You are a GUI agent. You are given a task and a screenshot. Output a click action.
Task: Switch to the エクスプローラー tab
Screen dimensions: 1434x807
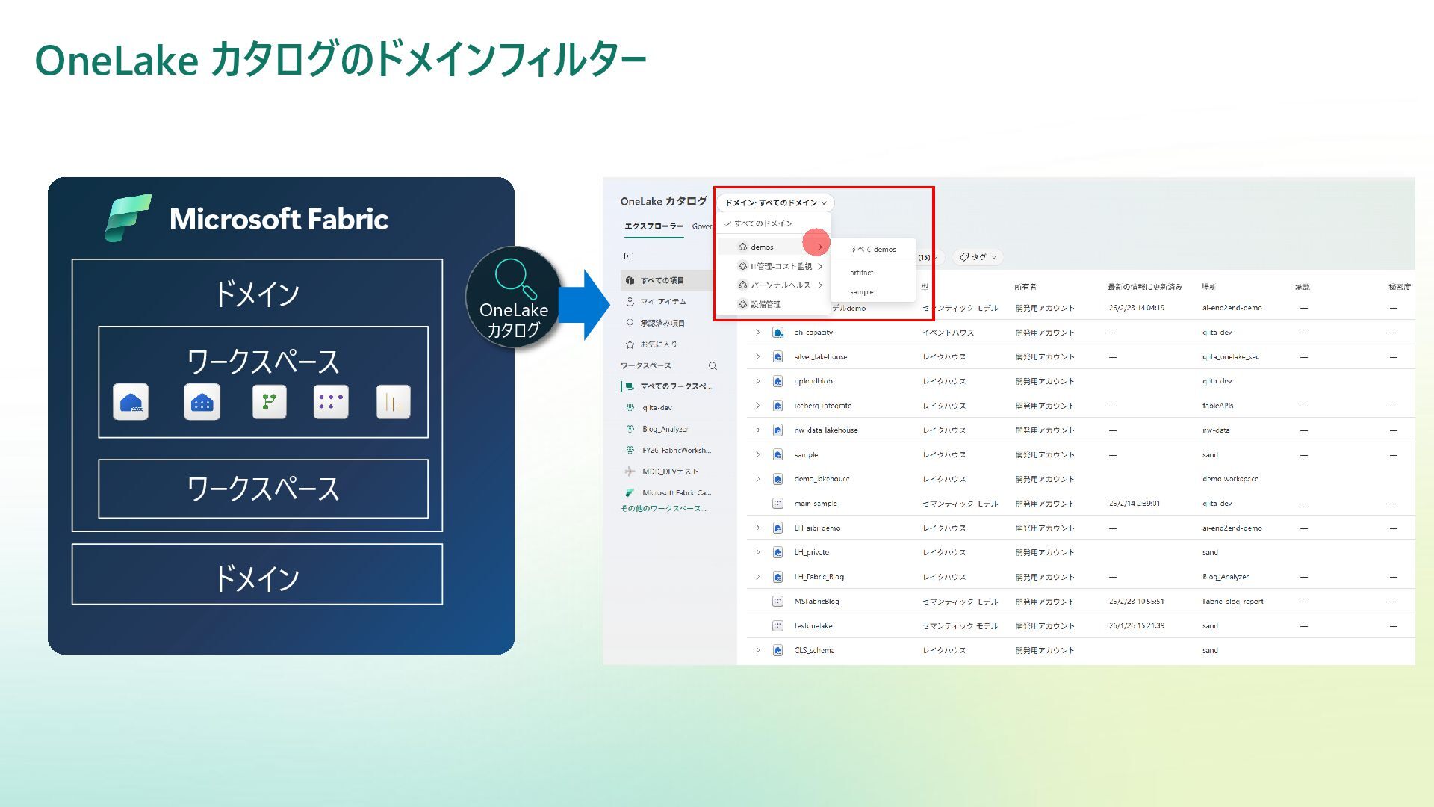654,226
